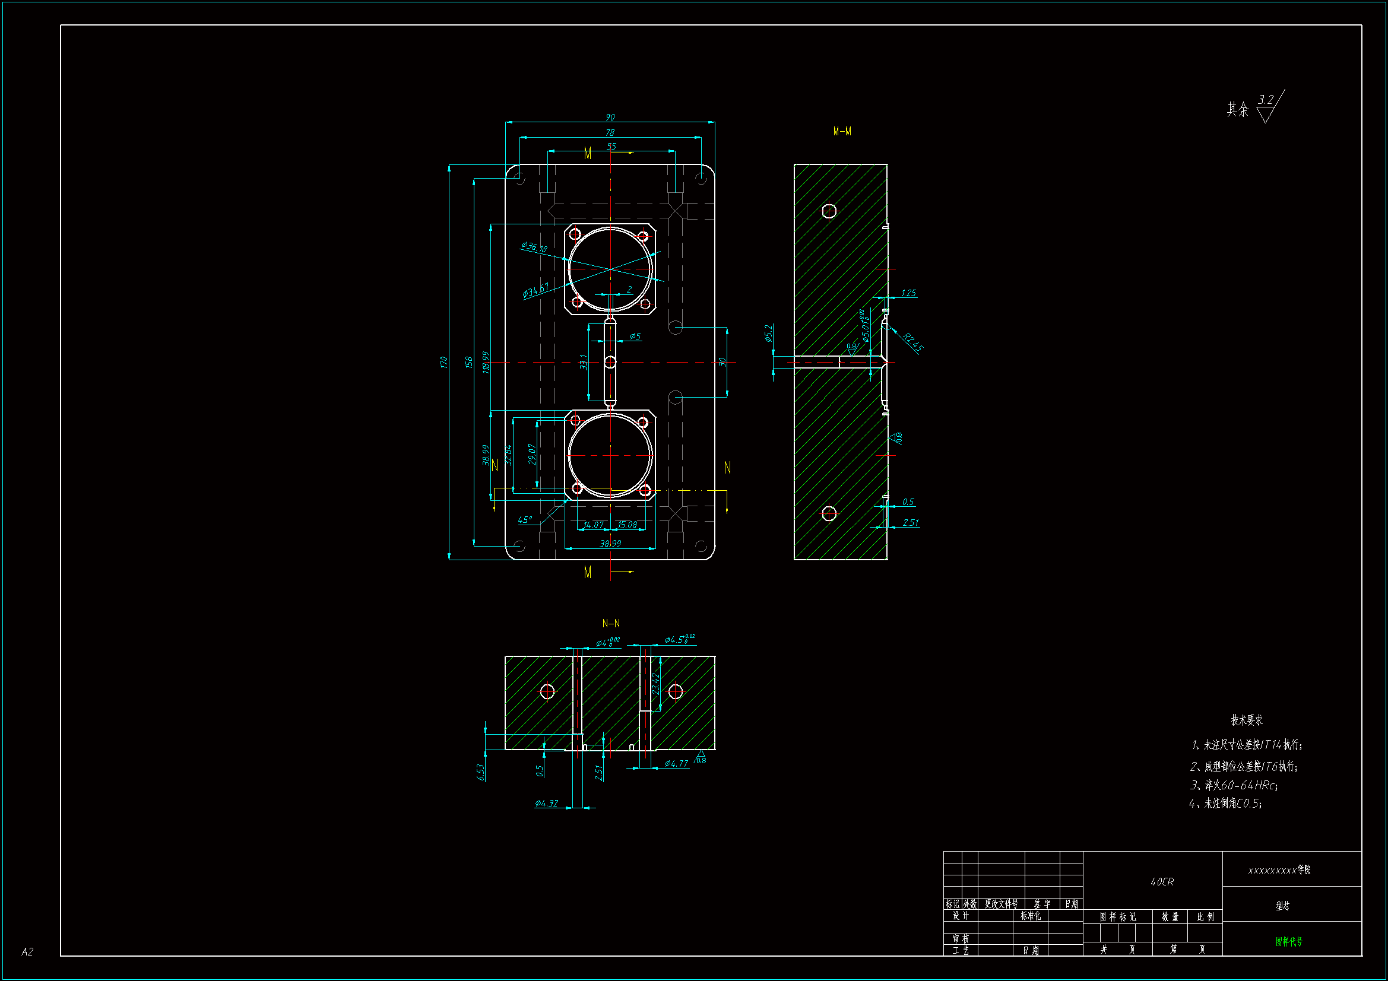Click the Ø5.2 dimension in section M-M
This screenshot has height=981, width=1388.
[768, 334]
